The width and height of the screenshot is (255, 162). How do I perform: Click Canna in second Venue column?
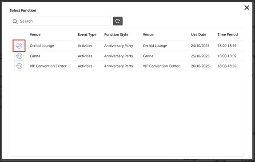[148, 56]
